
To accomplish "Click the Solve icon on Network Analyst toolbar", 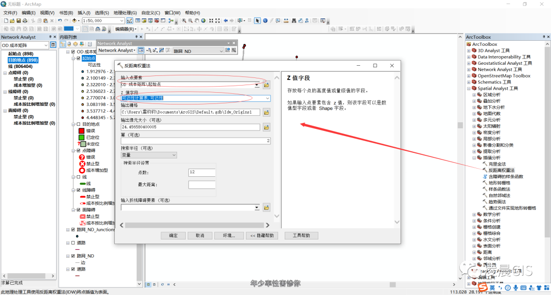I will [x=162, y=50].
